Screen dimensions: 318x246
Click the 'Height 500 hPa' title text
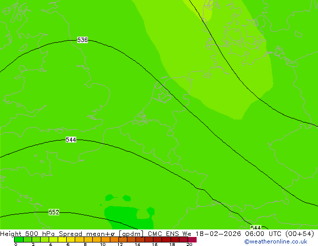click(28, 234)
